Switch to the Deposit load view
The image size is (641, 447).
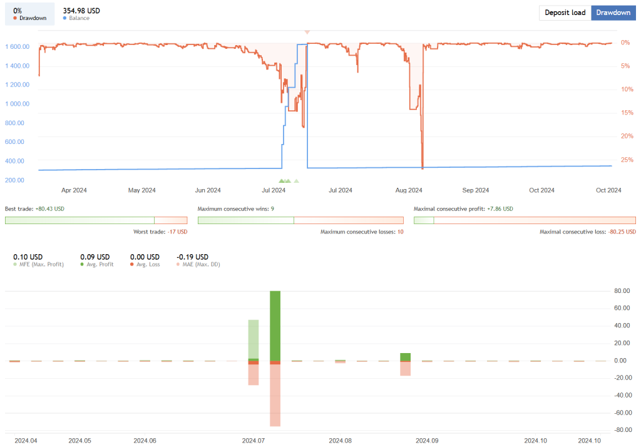[565, 13]
